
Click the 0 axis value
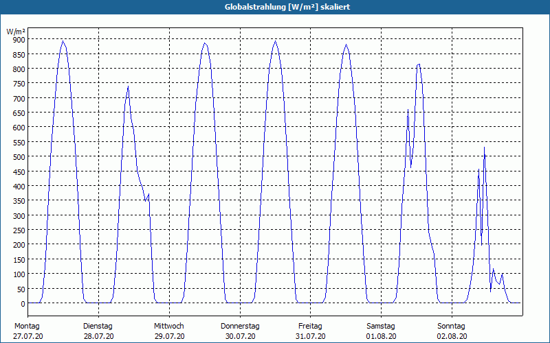tap(23, 304)
